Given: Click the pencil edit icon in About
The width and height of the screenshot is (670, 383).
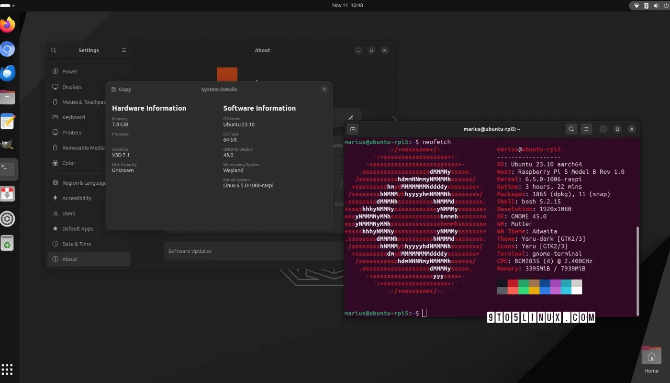Looking at the screenshot, I should (x=350, y=118).
